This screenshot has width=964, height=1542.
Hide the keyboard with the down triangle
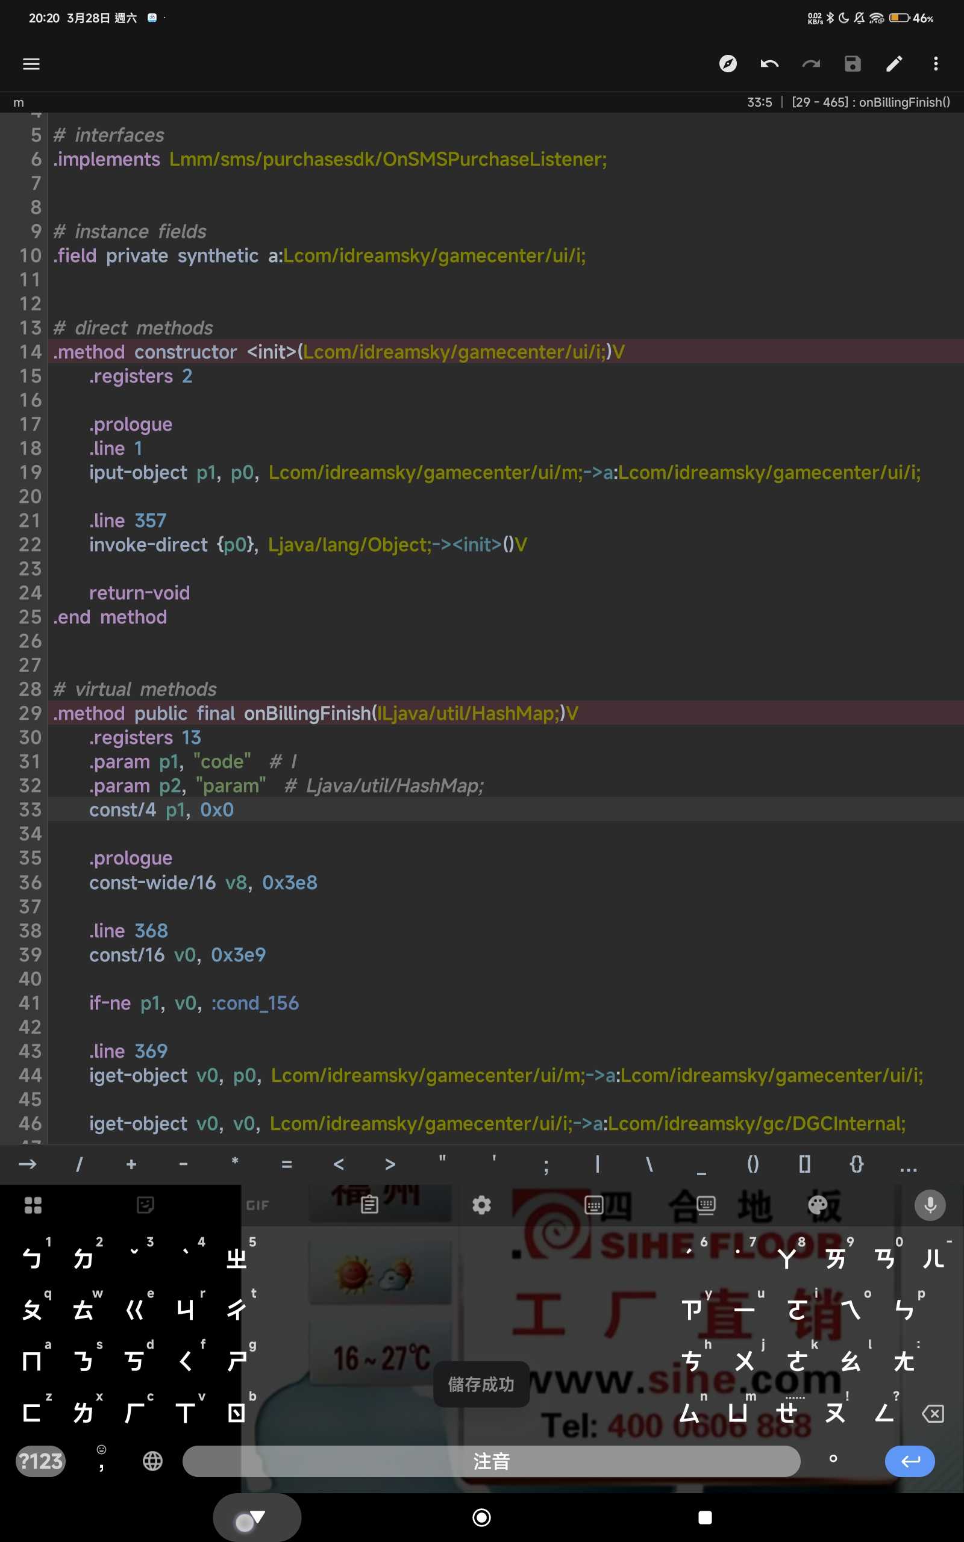click(x=256, y=1517)
